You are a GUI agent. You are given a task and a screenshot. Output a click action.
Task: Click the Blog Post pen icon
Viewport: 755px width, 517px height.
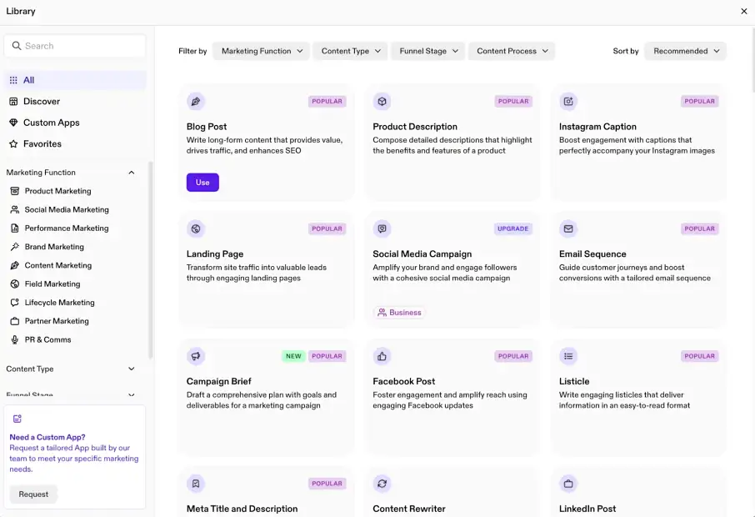tap(196, 102)
